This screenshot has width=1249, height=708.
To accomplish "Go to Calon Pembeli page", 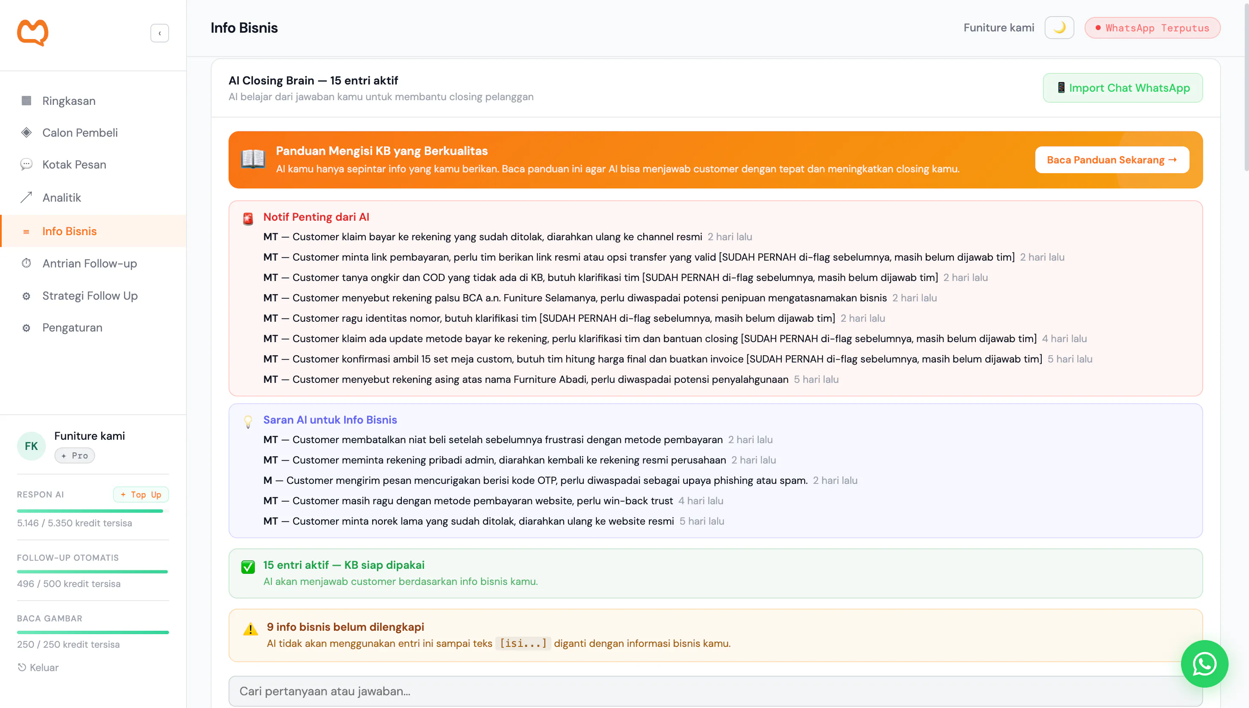I will pyautogui.click(x=93, y=132).
